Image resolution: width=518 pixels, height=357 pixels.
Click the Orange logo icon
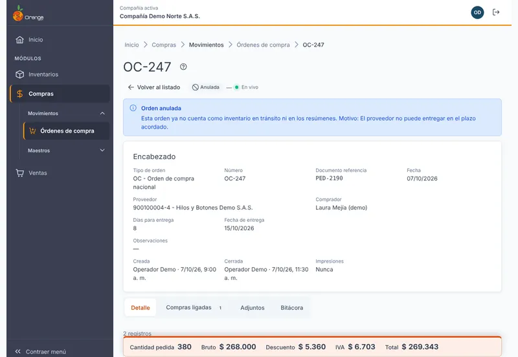point(18,14)
